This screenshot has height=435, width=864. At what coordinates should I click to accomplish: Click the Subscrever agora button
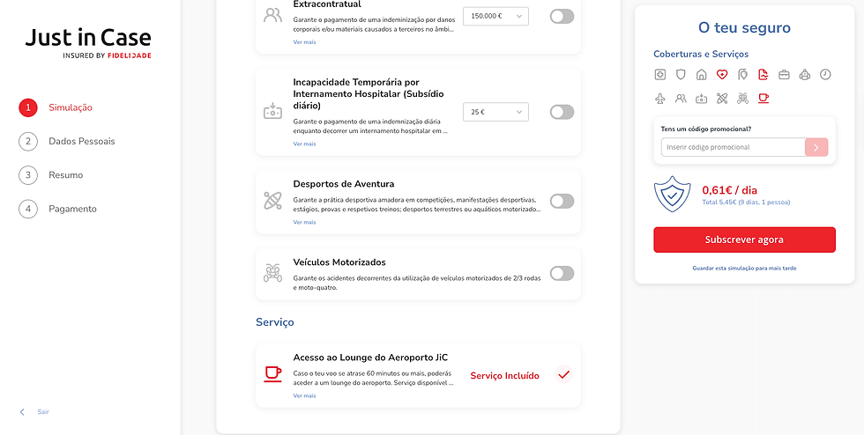(744, 240)
